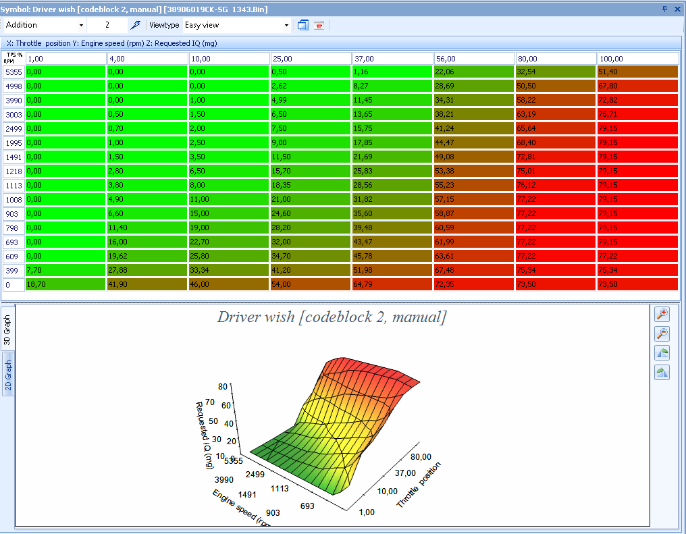The height and width of the screenshot is (534, 686).
Task: Select the 3D Graph tab
Action: click(x=8, y=329)
